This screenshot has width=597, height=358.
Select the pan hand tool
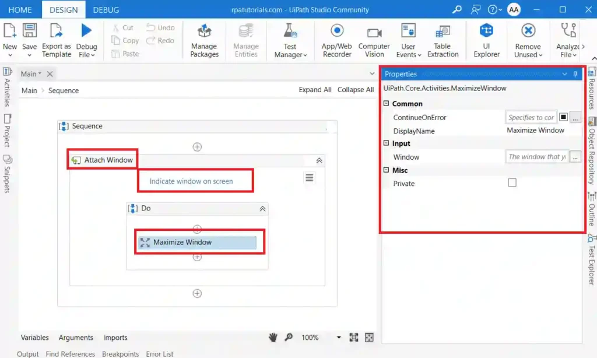coord(273,338)
